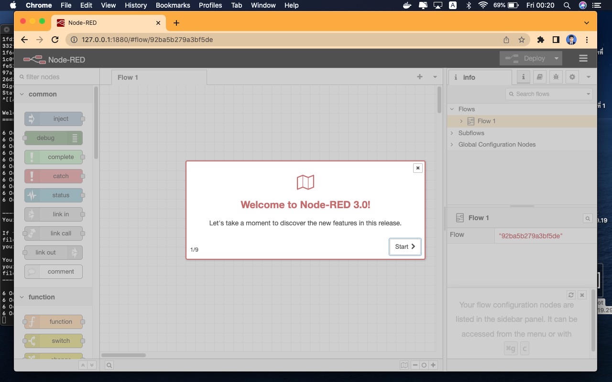Expand the Flow 1 tree item chevron
Screen dimensions: 612x382
tap(461, 121)
